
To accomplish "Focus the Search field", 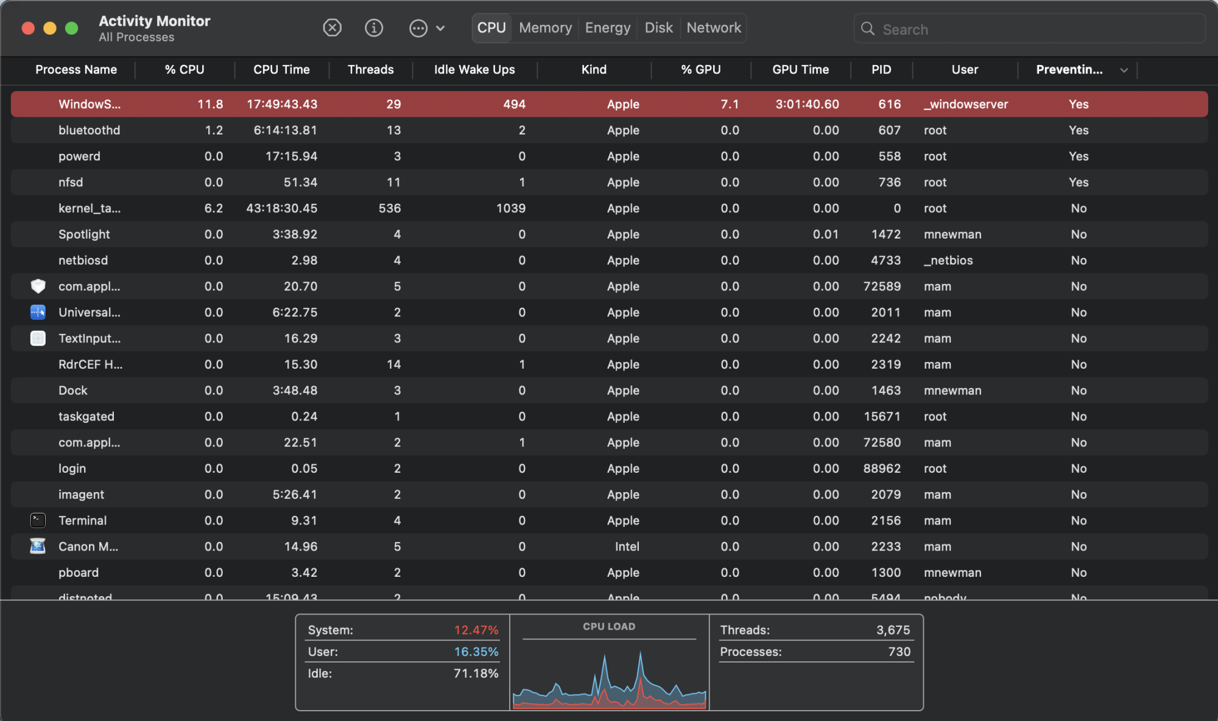I will (1029, 29).
